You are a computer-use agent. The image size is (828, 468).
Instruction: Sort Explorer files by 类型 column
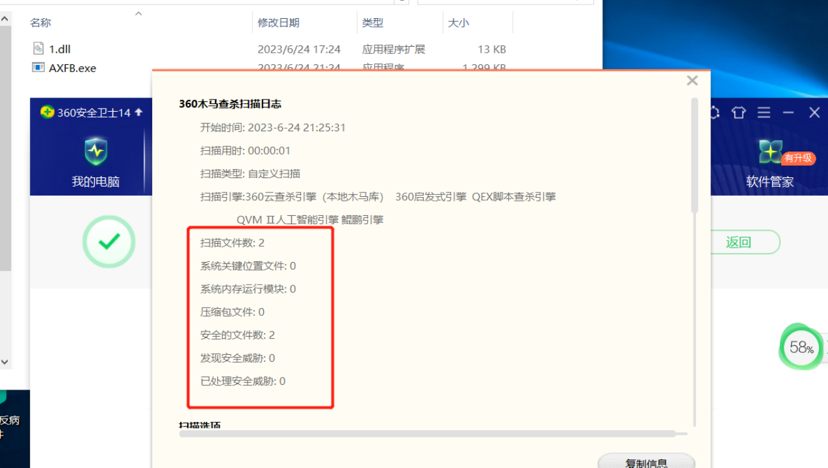point(372,23)
